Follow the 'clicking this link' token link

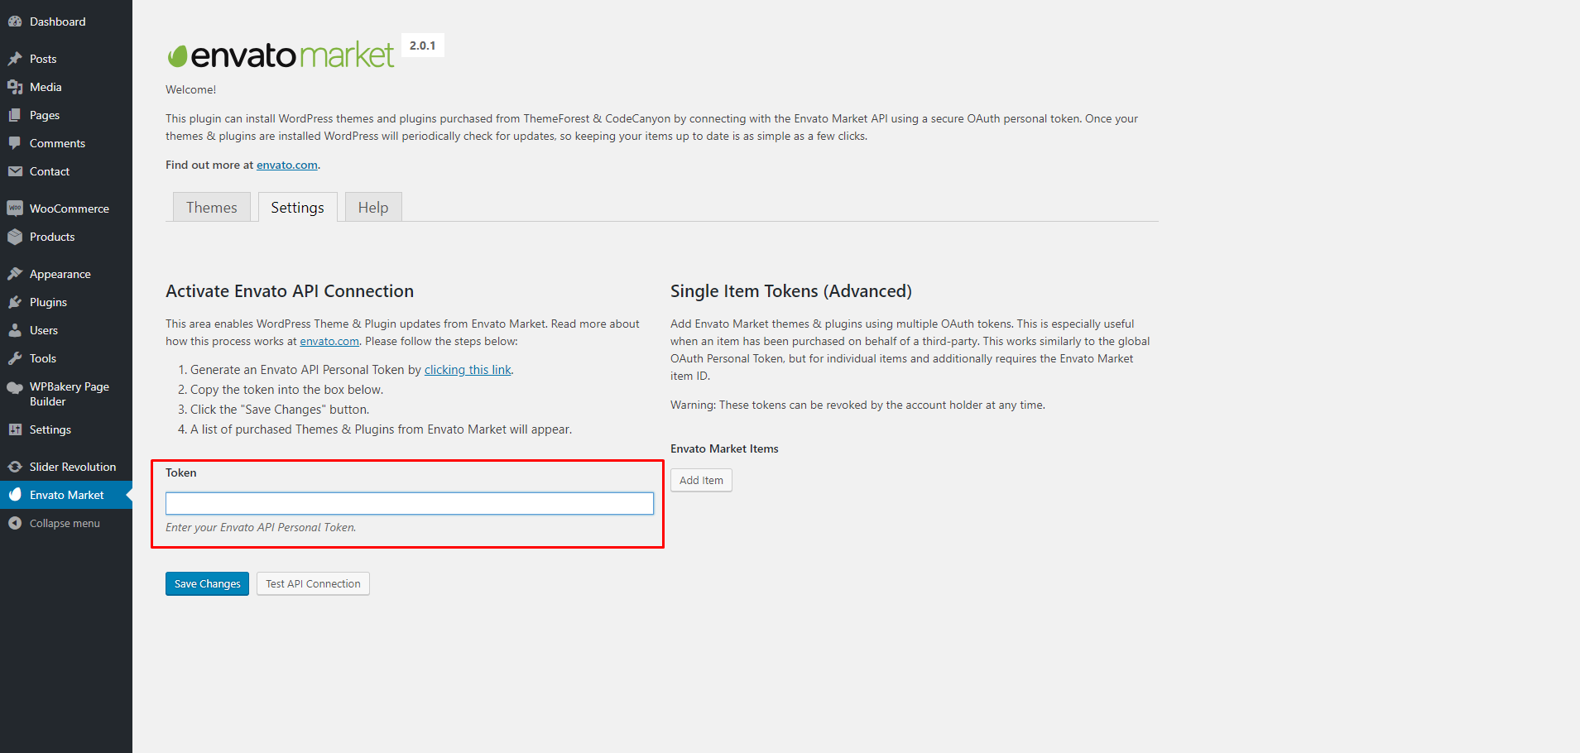click(x=468, y=370)
